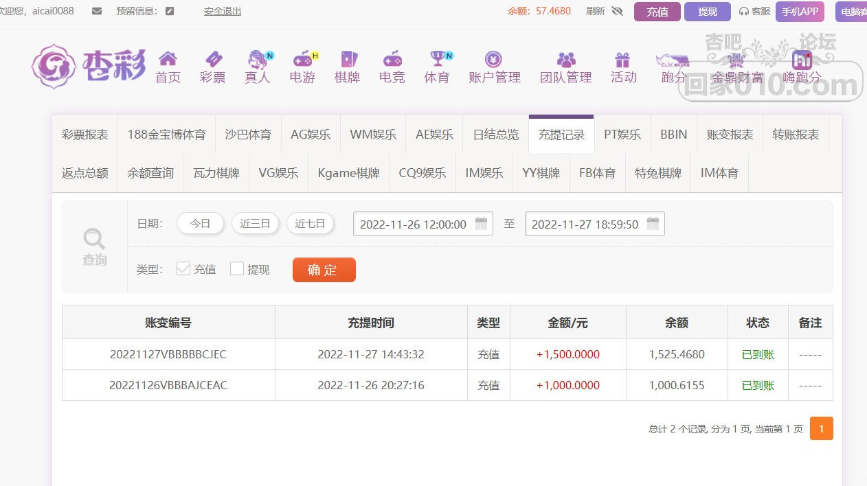The height and width of the screenshot is (486, 867).
Task: Switch to PT娱乐 tab
Action: (622, 135)
